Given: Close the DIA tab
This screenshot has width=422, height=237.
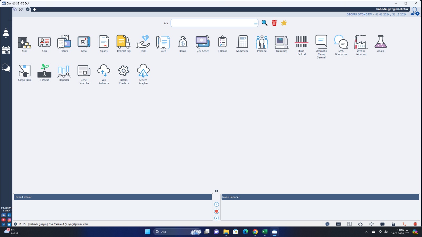Looking at the screenshot, I should click(28, 9).
